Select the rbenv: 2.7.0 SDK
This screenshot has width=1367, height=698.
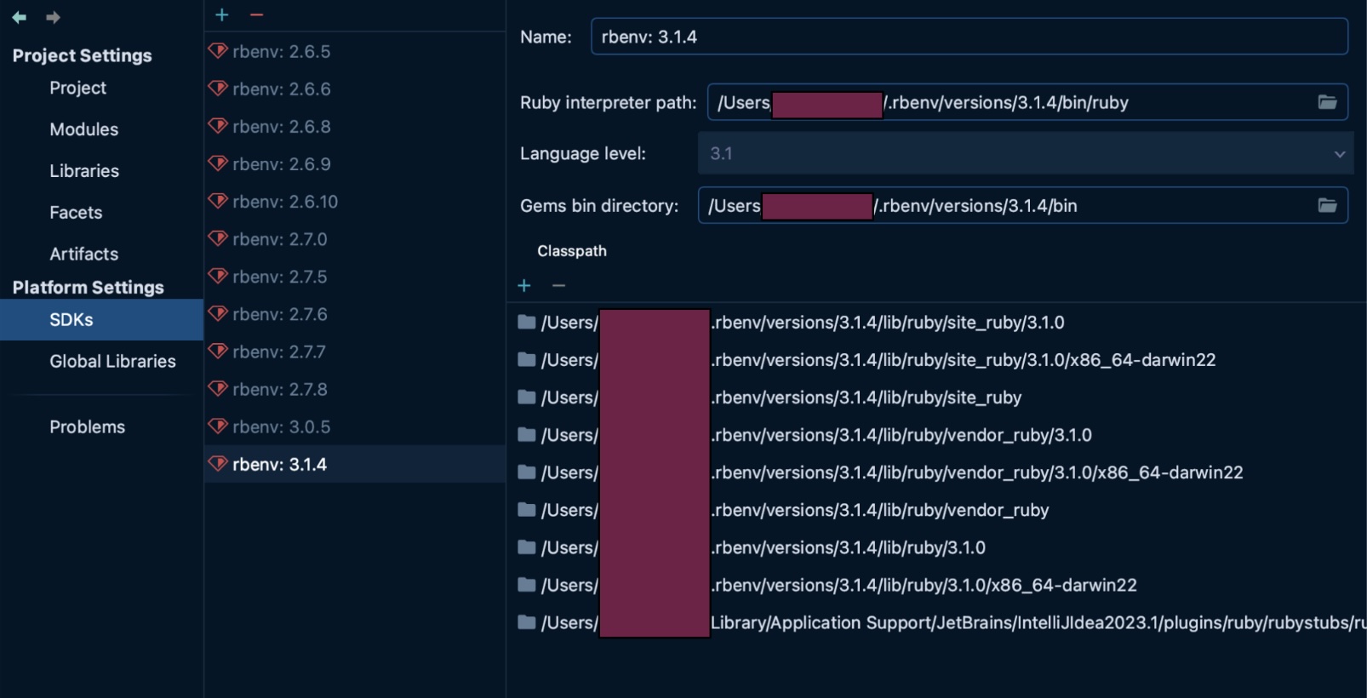click(x=279, y=239)
